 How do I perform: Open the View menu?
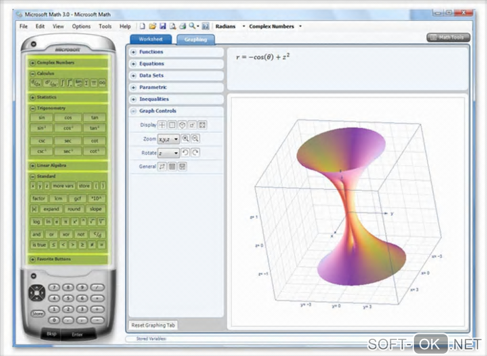tap(58, 26)
